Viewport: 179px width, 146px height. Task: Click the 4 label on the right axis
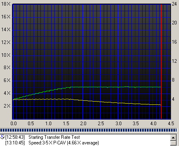(x=173, y=99)
